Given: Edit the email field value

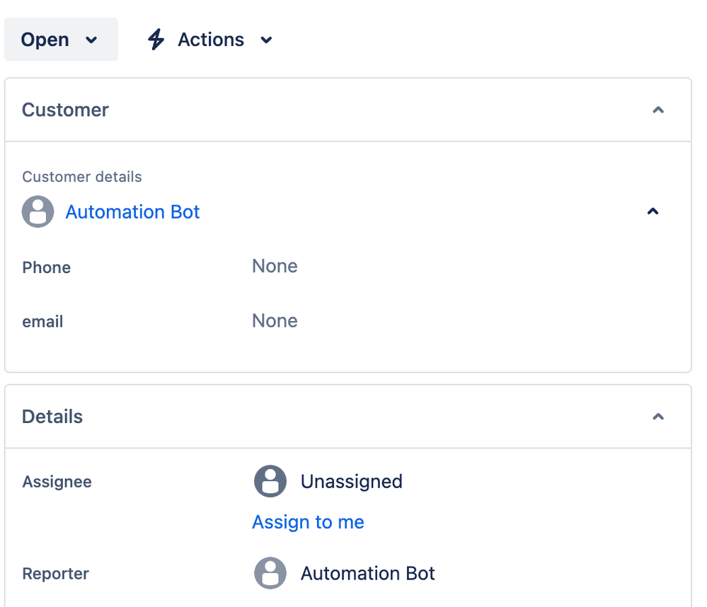Looking at the screenshot, I should point(275,321).
